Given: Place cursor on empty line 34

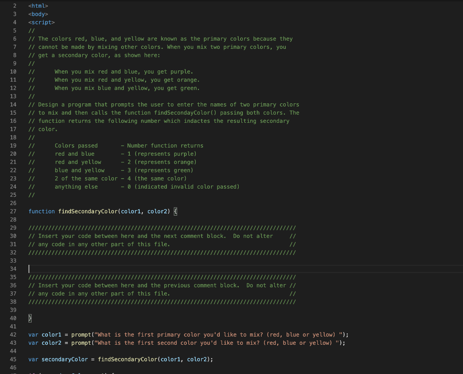Looking at the screenshot, I should click(29, 268).
